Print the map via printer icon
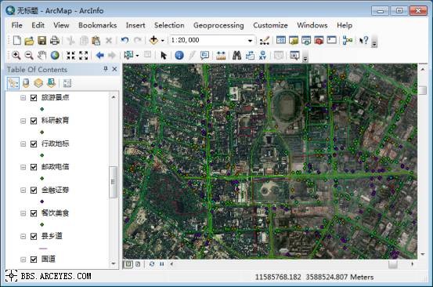The height and width of the screenshot is (287, 433). point(55,40)
